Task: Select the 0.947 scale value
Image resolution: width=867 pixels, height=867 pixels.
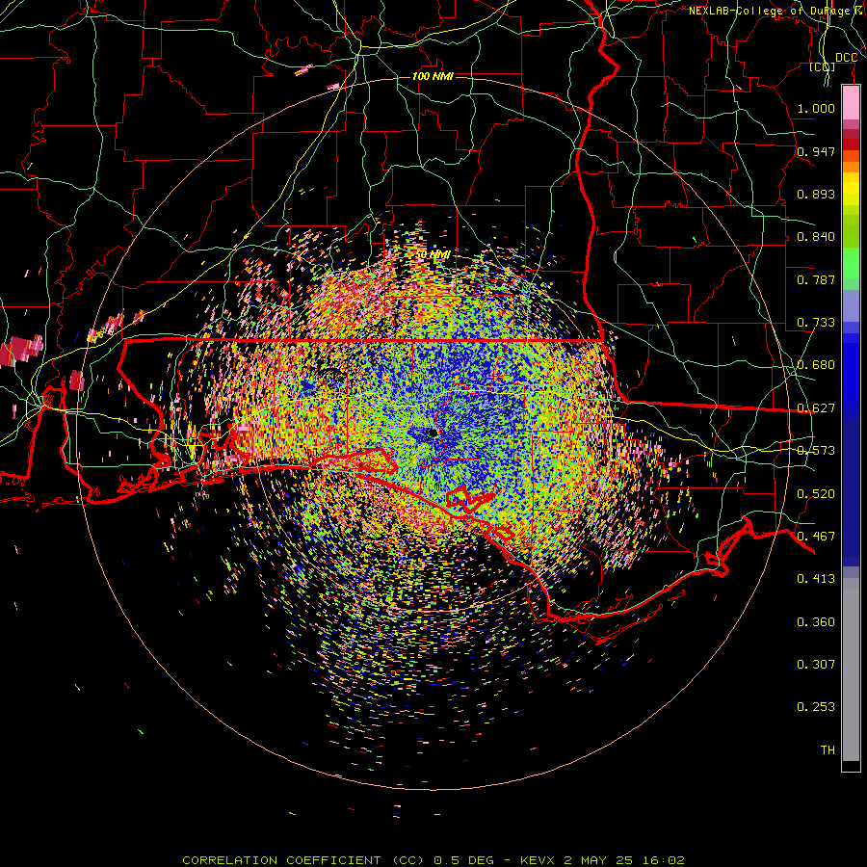Action: 816,151
